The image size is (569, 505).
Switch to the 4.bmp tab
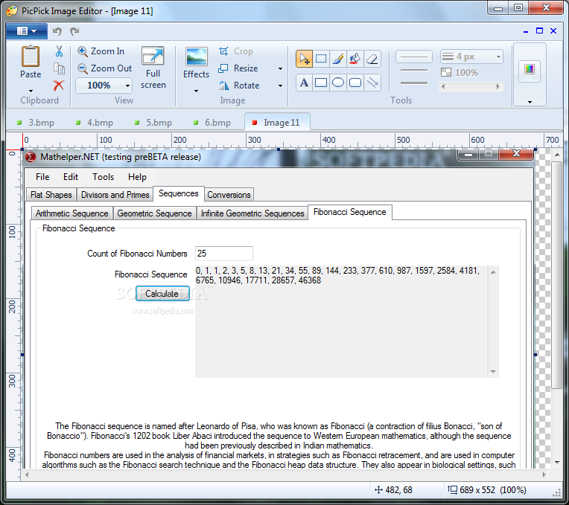coord(95,123)
